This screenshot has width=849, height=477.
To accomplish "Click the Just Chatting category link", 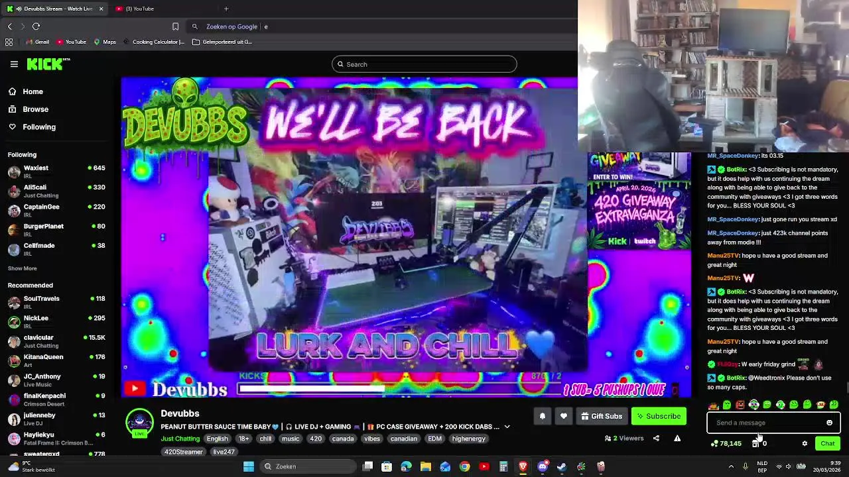I will [x=180, y=439].
